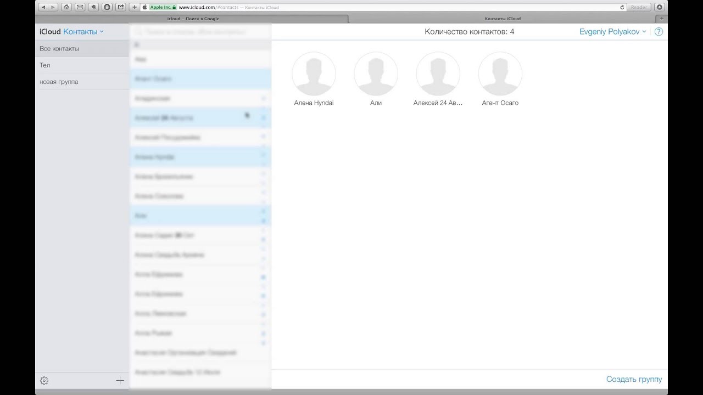Click the 'Создать группу' link
Viewport: 703px width, 395px height.
click(634, 379)
